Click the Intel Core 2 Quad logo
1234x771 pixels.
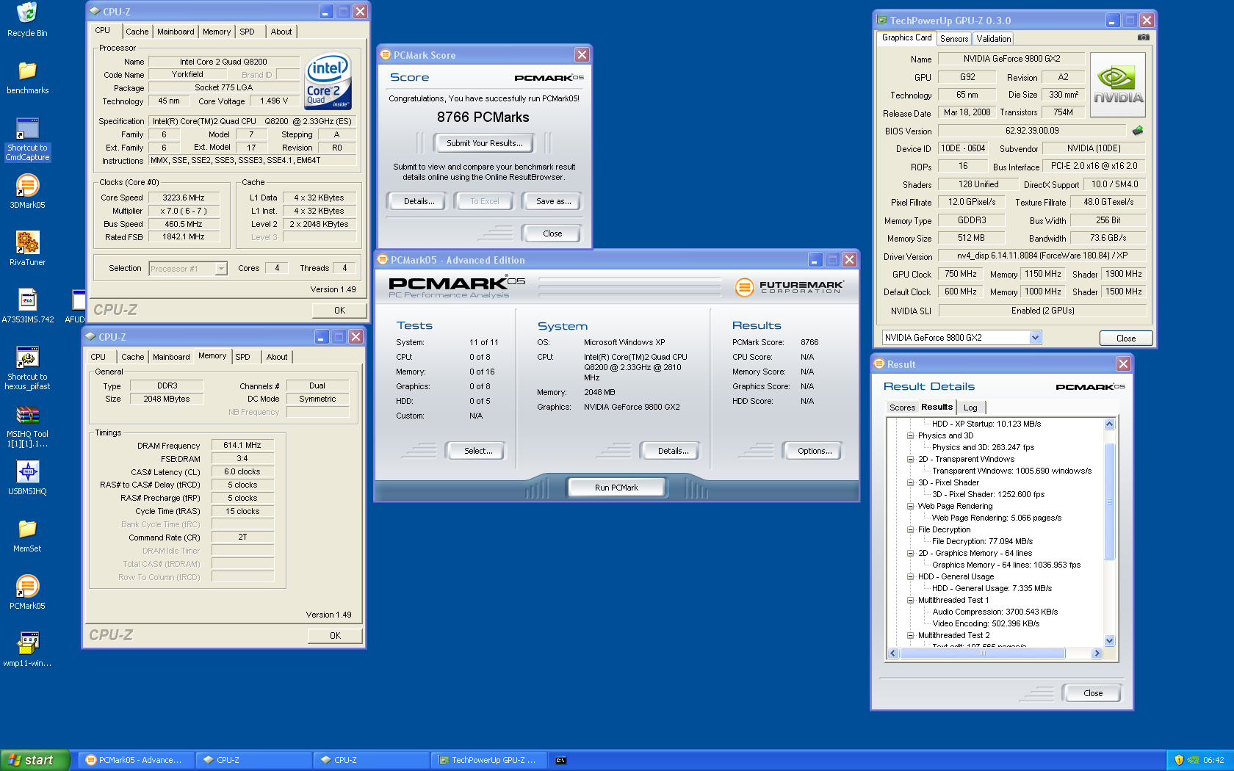click(328, 81)
